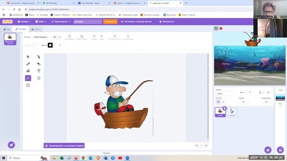
Task: Open the Edit dropdown menu
Action: [61, 21]
